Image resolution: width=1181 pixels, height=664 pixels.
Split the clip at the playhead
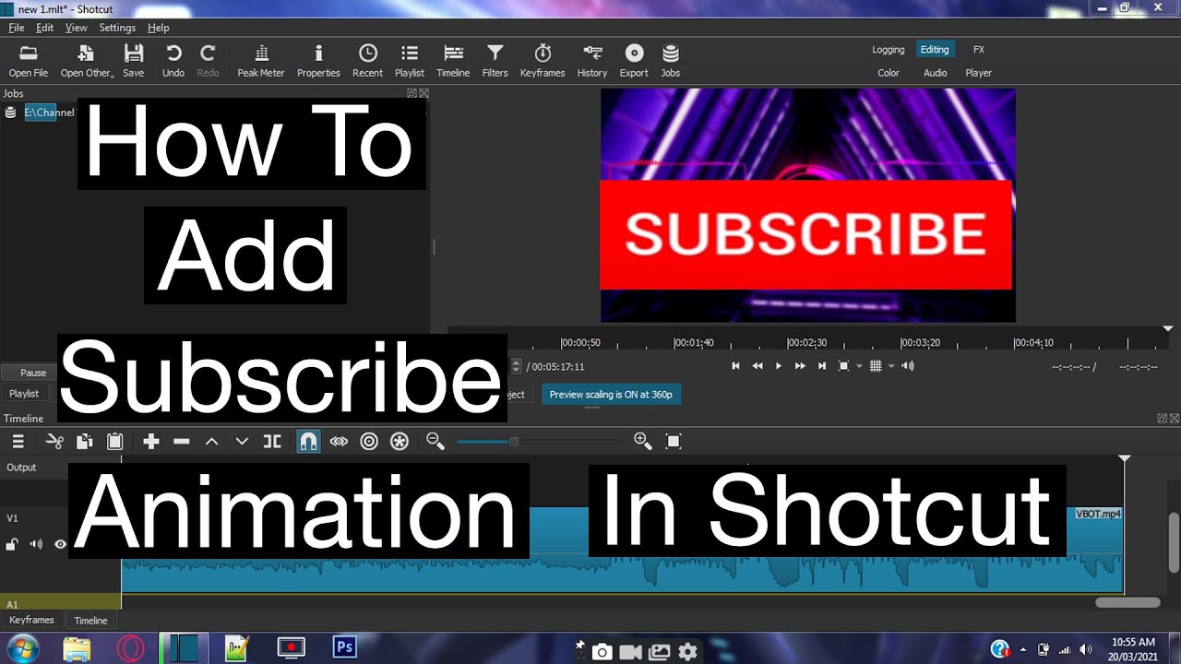tap(272, 442)
